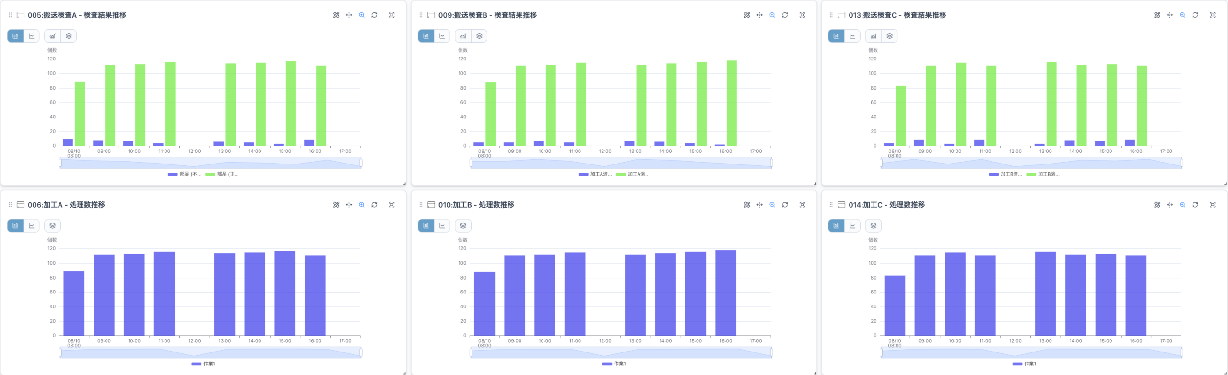Open the edit tools icon on panel 010:加工B
Viewport: 1228px width, 375px height.
[747, 205]
